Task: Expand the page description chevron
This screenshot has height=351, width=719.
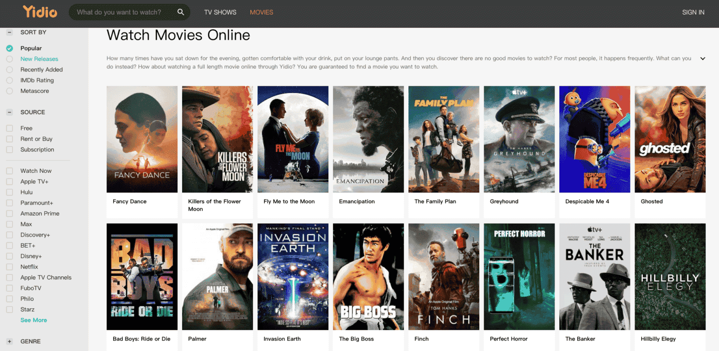Action: coord(703,58)
